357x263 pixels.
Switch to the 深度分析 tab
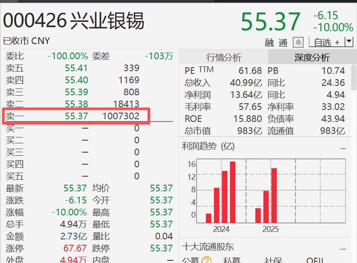coord(312,57)
